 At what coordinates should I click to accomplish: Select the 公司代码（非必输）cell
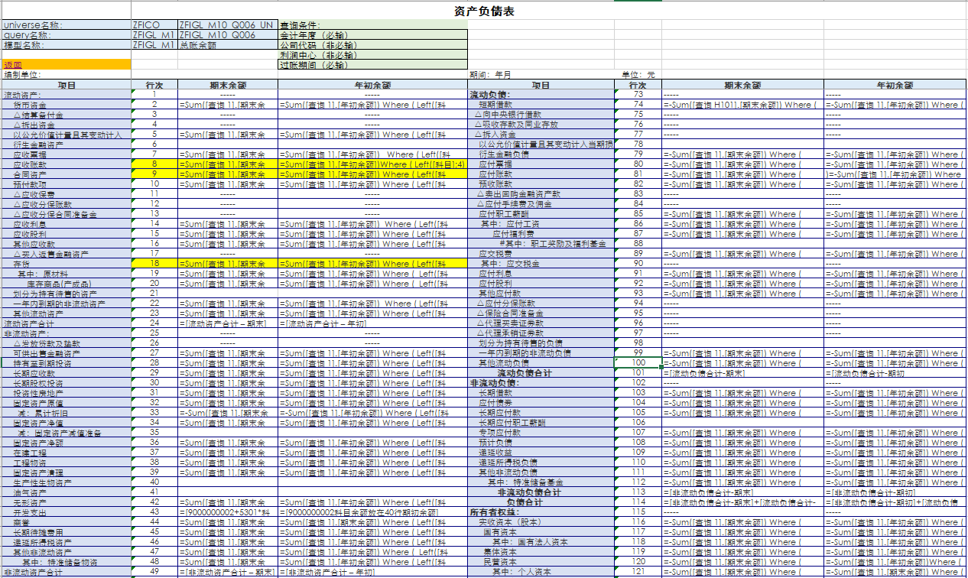pyautogui.click(x=373, y=45)
